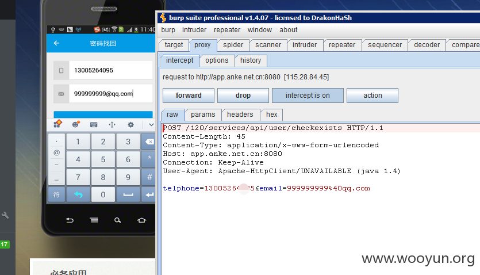Open the window menu
The width and height of the screenshot is (480, 275).
[260, 30]
